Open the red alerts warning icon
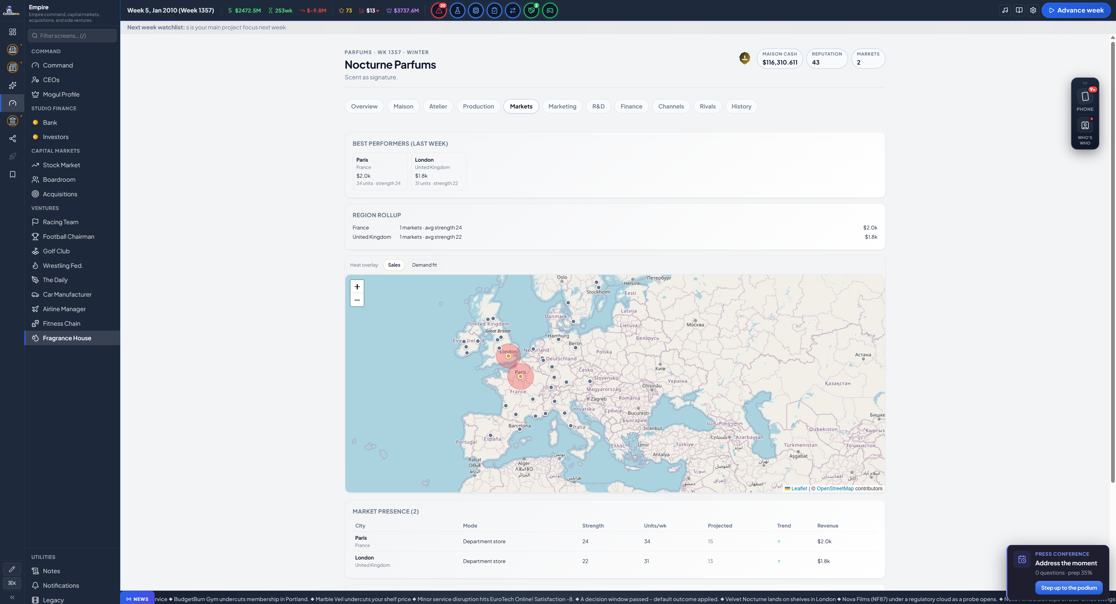The width and height of the screenshot is (1116, 604). click(438, 10)
